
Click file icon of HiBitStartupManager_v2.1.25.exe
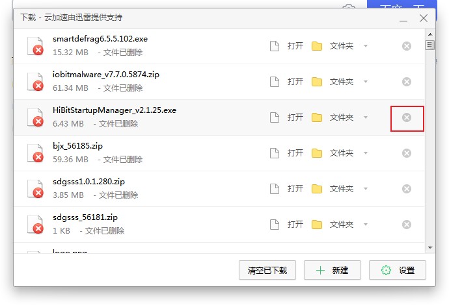[x=35, y=117]
